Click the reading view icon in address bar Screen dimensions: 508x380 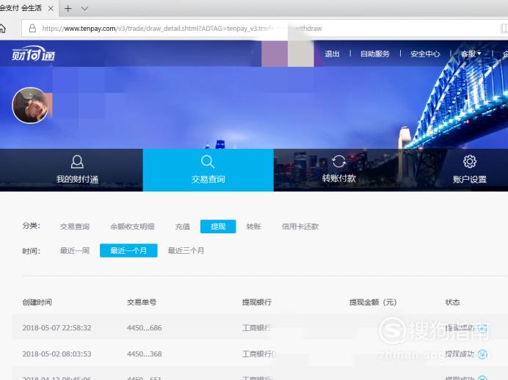[x=504, y=29]
